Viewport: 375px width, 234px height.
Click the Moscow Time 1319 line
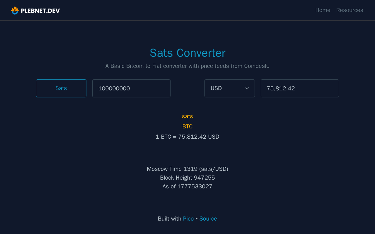click(187, 169)
